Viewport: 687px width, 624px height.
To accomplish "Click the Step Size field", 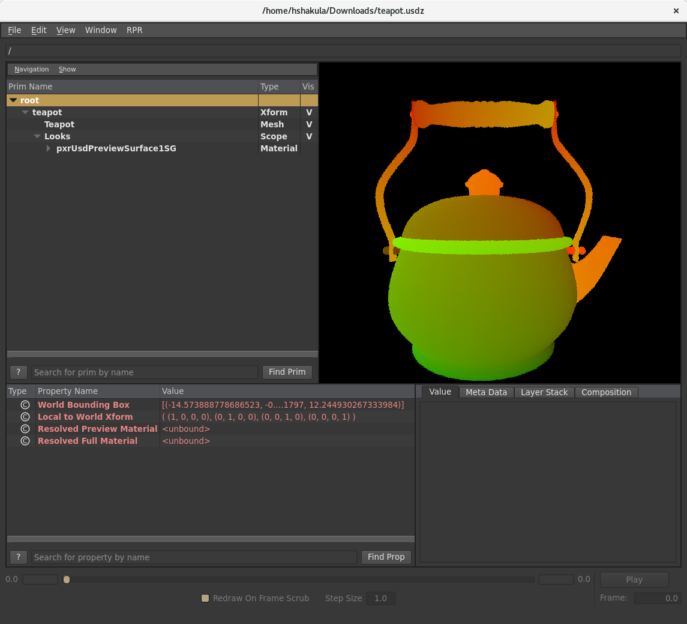I will (x=381, y=598).
